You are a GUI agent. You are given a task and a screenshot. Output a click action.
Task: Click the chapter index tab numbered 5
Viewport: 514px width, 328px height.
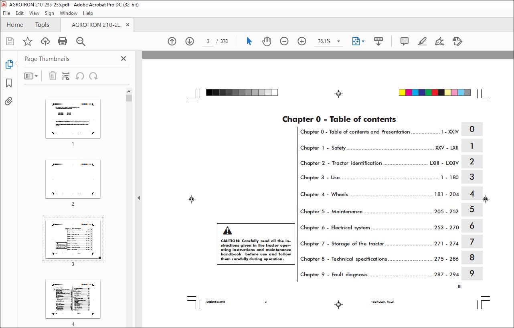tap(472, 209)
